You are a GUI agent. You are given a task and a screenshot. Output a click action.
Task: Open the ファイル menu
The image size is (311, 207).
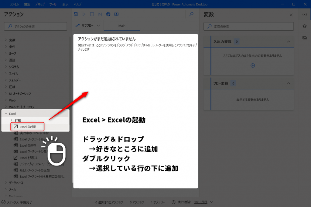point(14,4)
